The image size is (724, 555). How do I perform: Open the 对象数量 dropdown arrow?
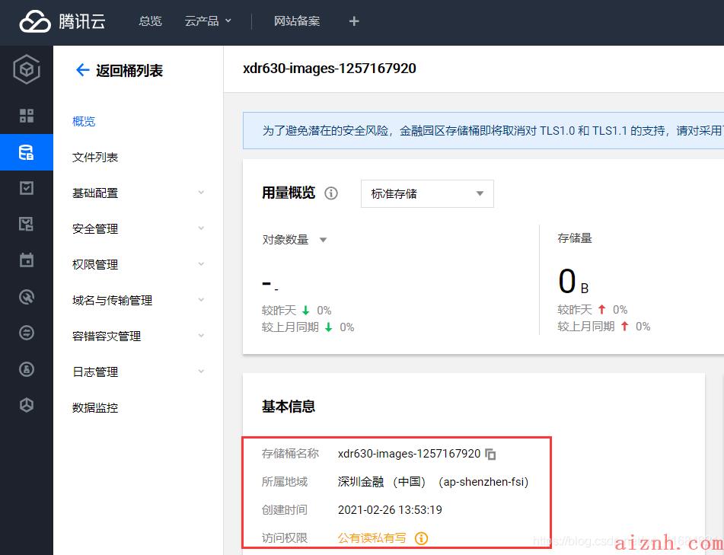pos(324,240)
